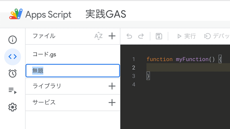Image resolution: width=230 pixels, height=129 pixels.
Task: Run the script with 実行 button
Action: 186,36
